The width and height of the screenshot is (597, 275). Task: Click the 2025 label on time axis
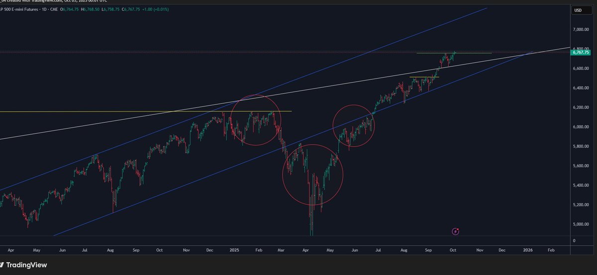233,251
